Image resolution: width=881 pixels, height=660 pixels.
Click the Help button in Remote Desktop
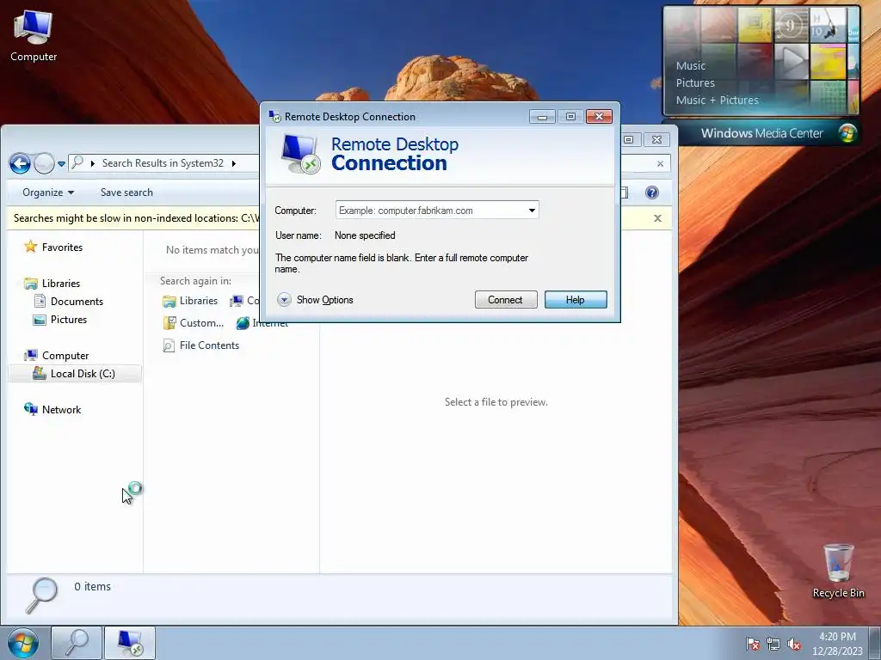[576, 300]
